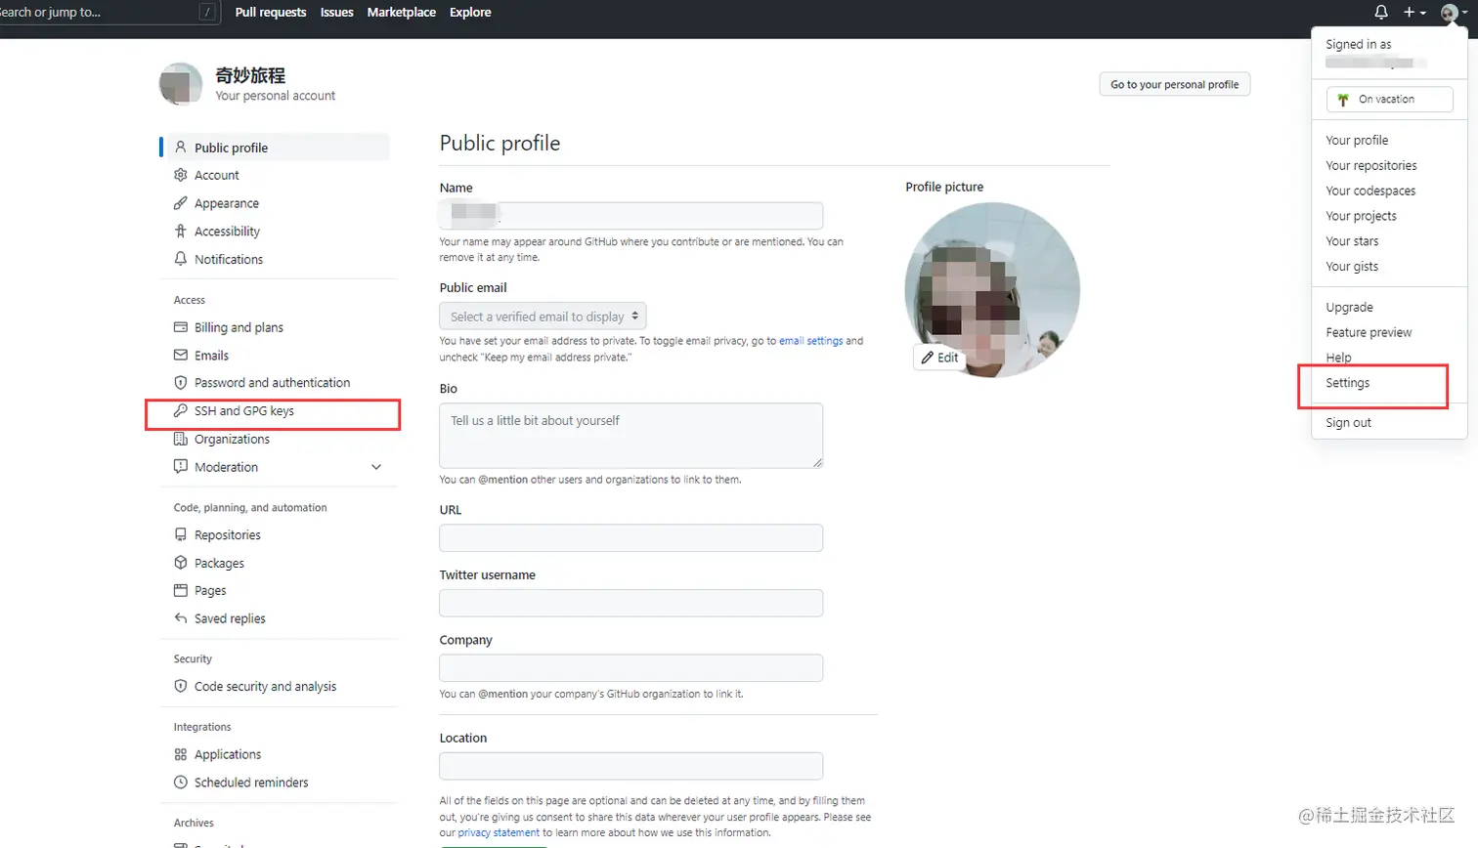Image resolution: width=1478 pixels, height=848 pixels.
Task: Click the large profile picture image
Action: (992, 289)
